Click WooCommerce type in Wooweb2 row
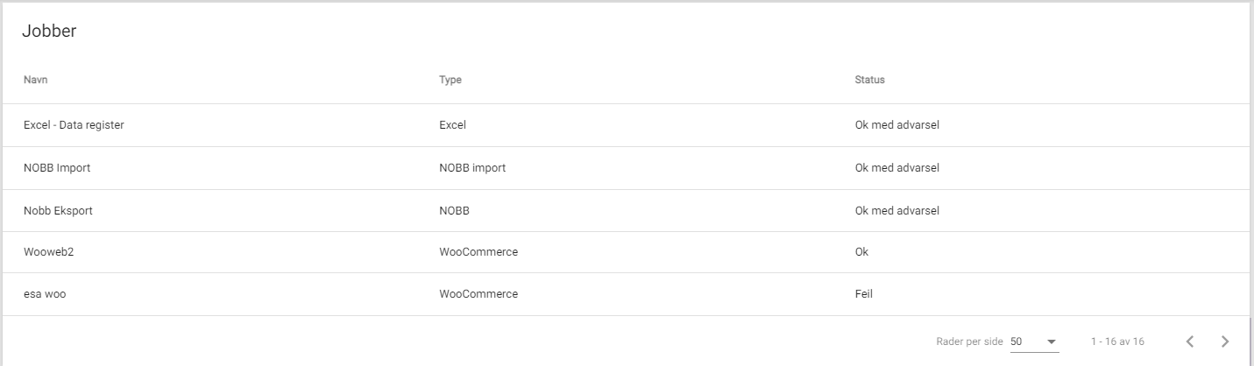 [x=478, y=252]
